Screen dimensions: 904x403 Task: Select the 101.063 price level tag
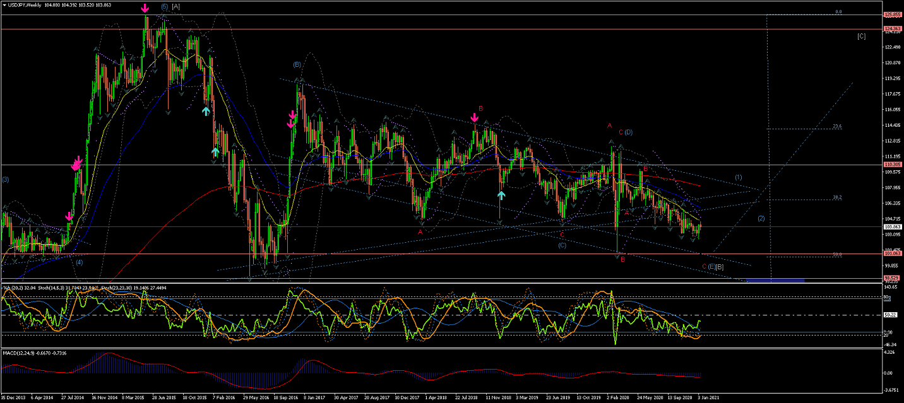click(892, 254)
